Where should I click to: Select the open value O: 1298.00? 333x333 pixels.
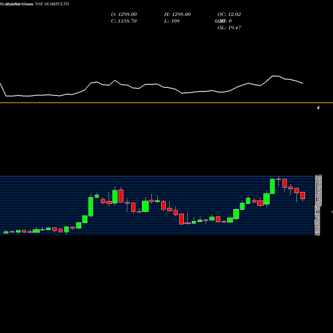tap(124, 14)
